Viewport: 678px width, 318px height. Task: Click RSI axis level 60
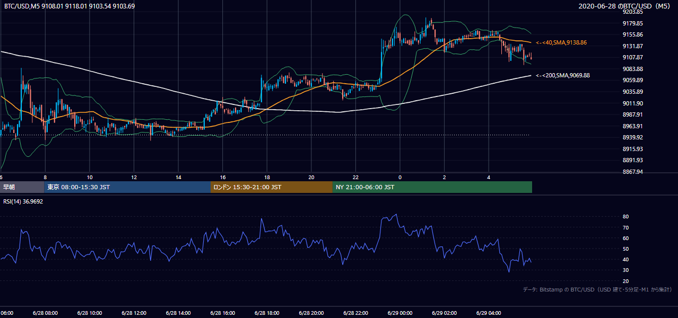(626, 238)
